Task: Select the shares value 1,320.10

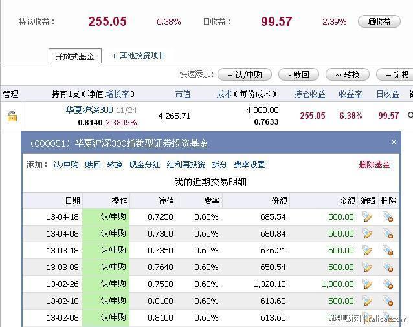Action: (270, 284)
